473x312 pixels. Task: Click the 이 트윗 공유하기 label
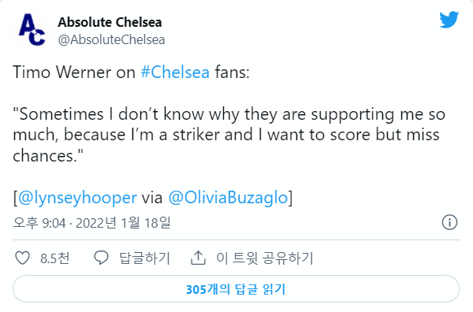pyautogui.click(x=265, y=258)
